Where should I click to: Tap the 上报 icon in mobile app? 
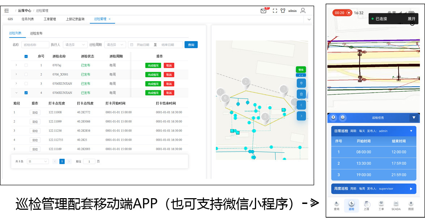[366, 206]
